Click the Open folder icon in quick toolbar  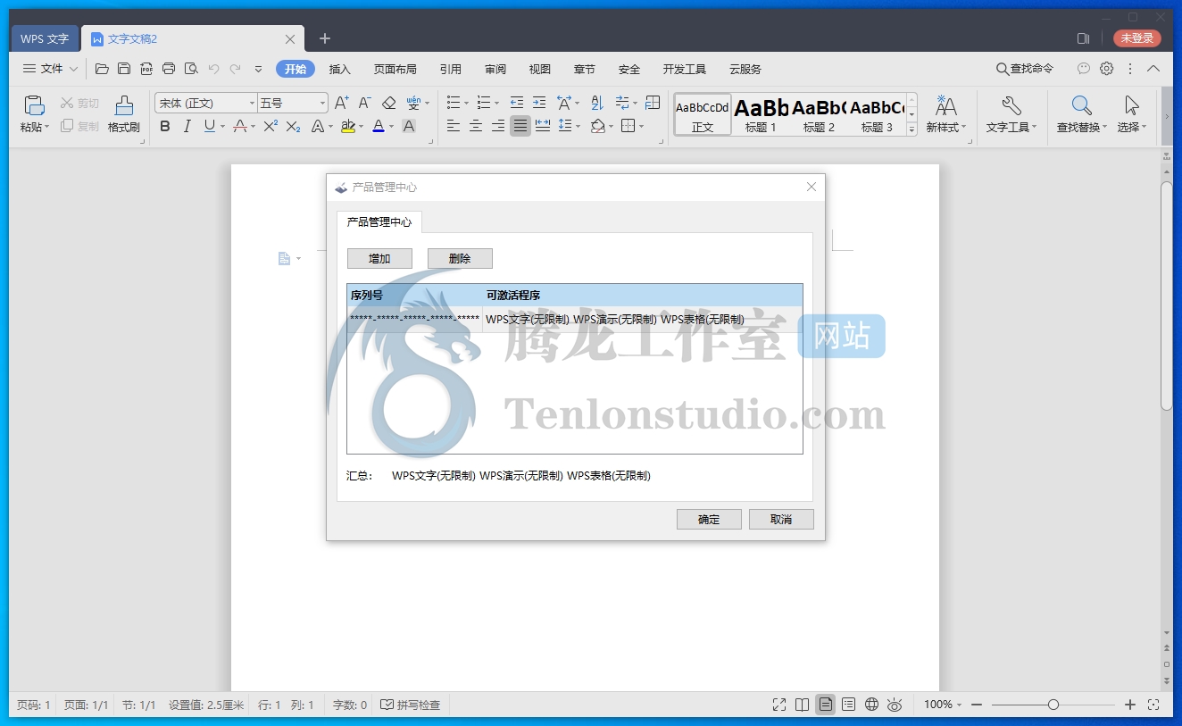click(102, 69)
